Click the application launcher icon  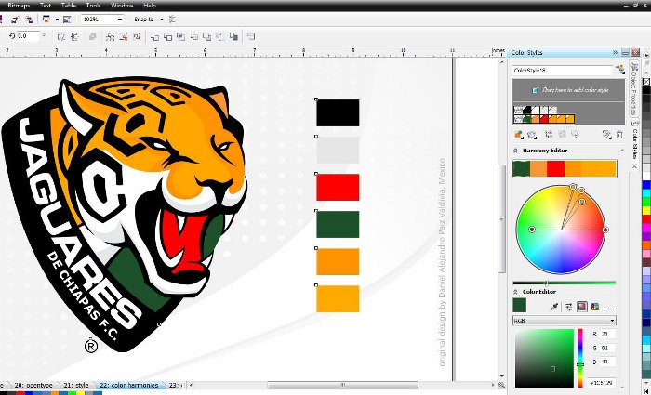46,20
